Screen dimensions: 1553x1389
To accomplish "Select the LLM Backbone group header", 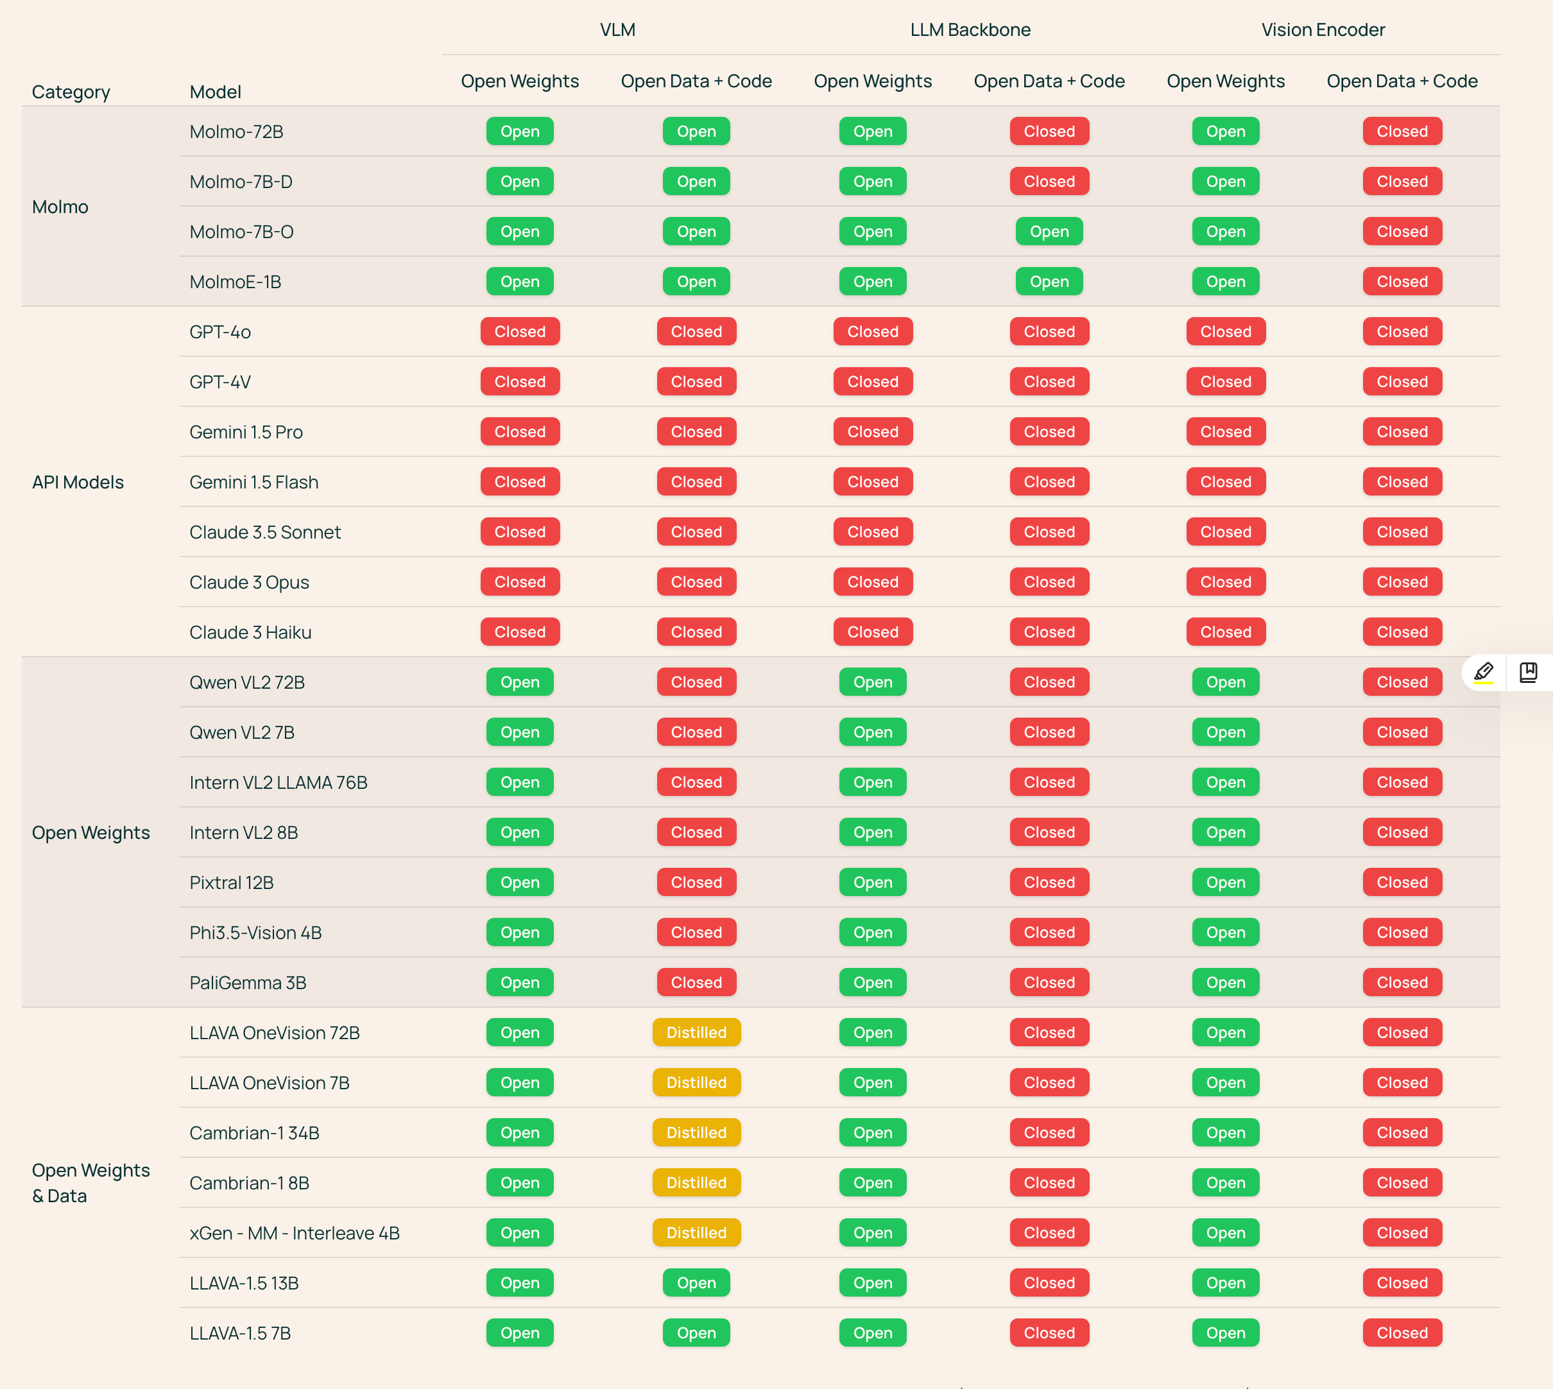I will (970, 30).
